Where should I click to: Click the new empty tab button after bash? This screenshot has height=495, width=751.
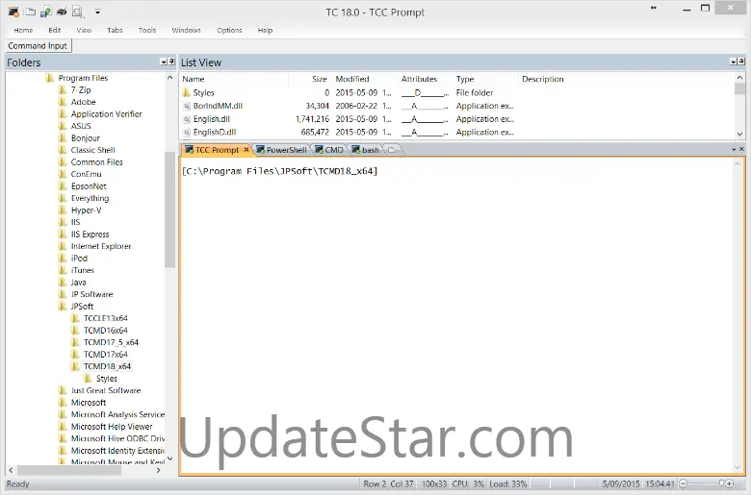point(392,150)
